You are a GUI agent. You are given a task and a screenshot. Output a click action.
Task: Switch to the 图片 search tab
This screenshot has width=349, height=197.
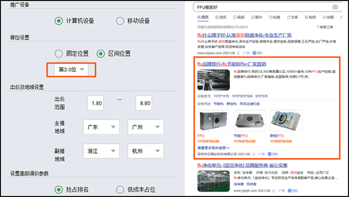(x=257, y=17)
